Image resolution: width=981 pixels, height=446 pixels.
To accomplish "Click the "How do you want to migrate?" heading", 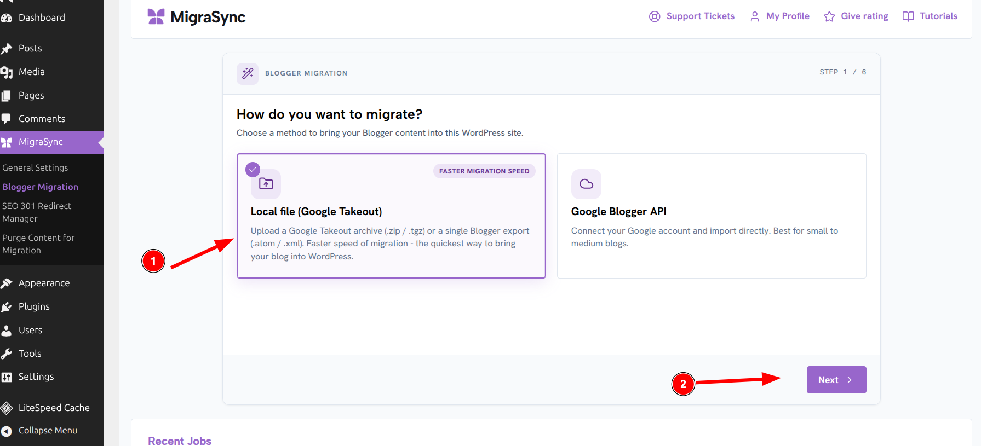I will [329, 114].
